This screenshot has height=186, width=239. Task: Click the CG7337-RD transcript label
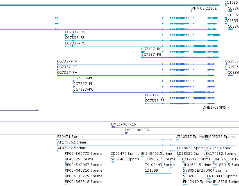point(75,32)
